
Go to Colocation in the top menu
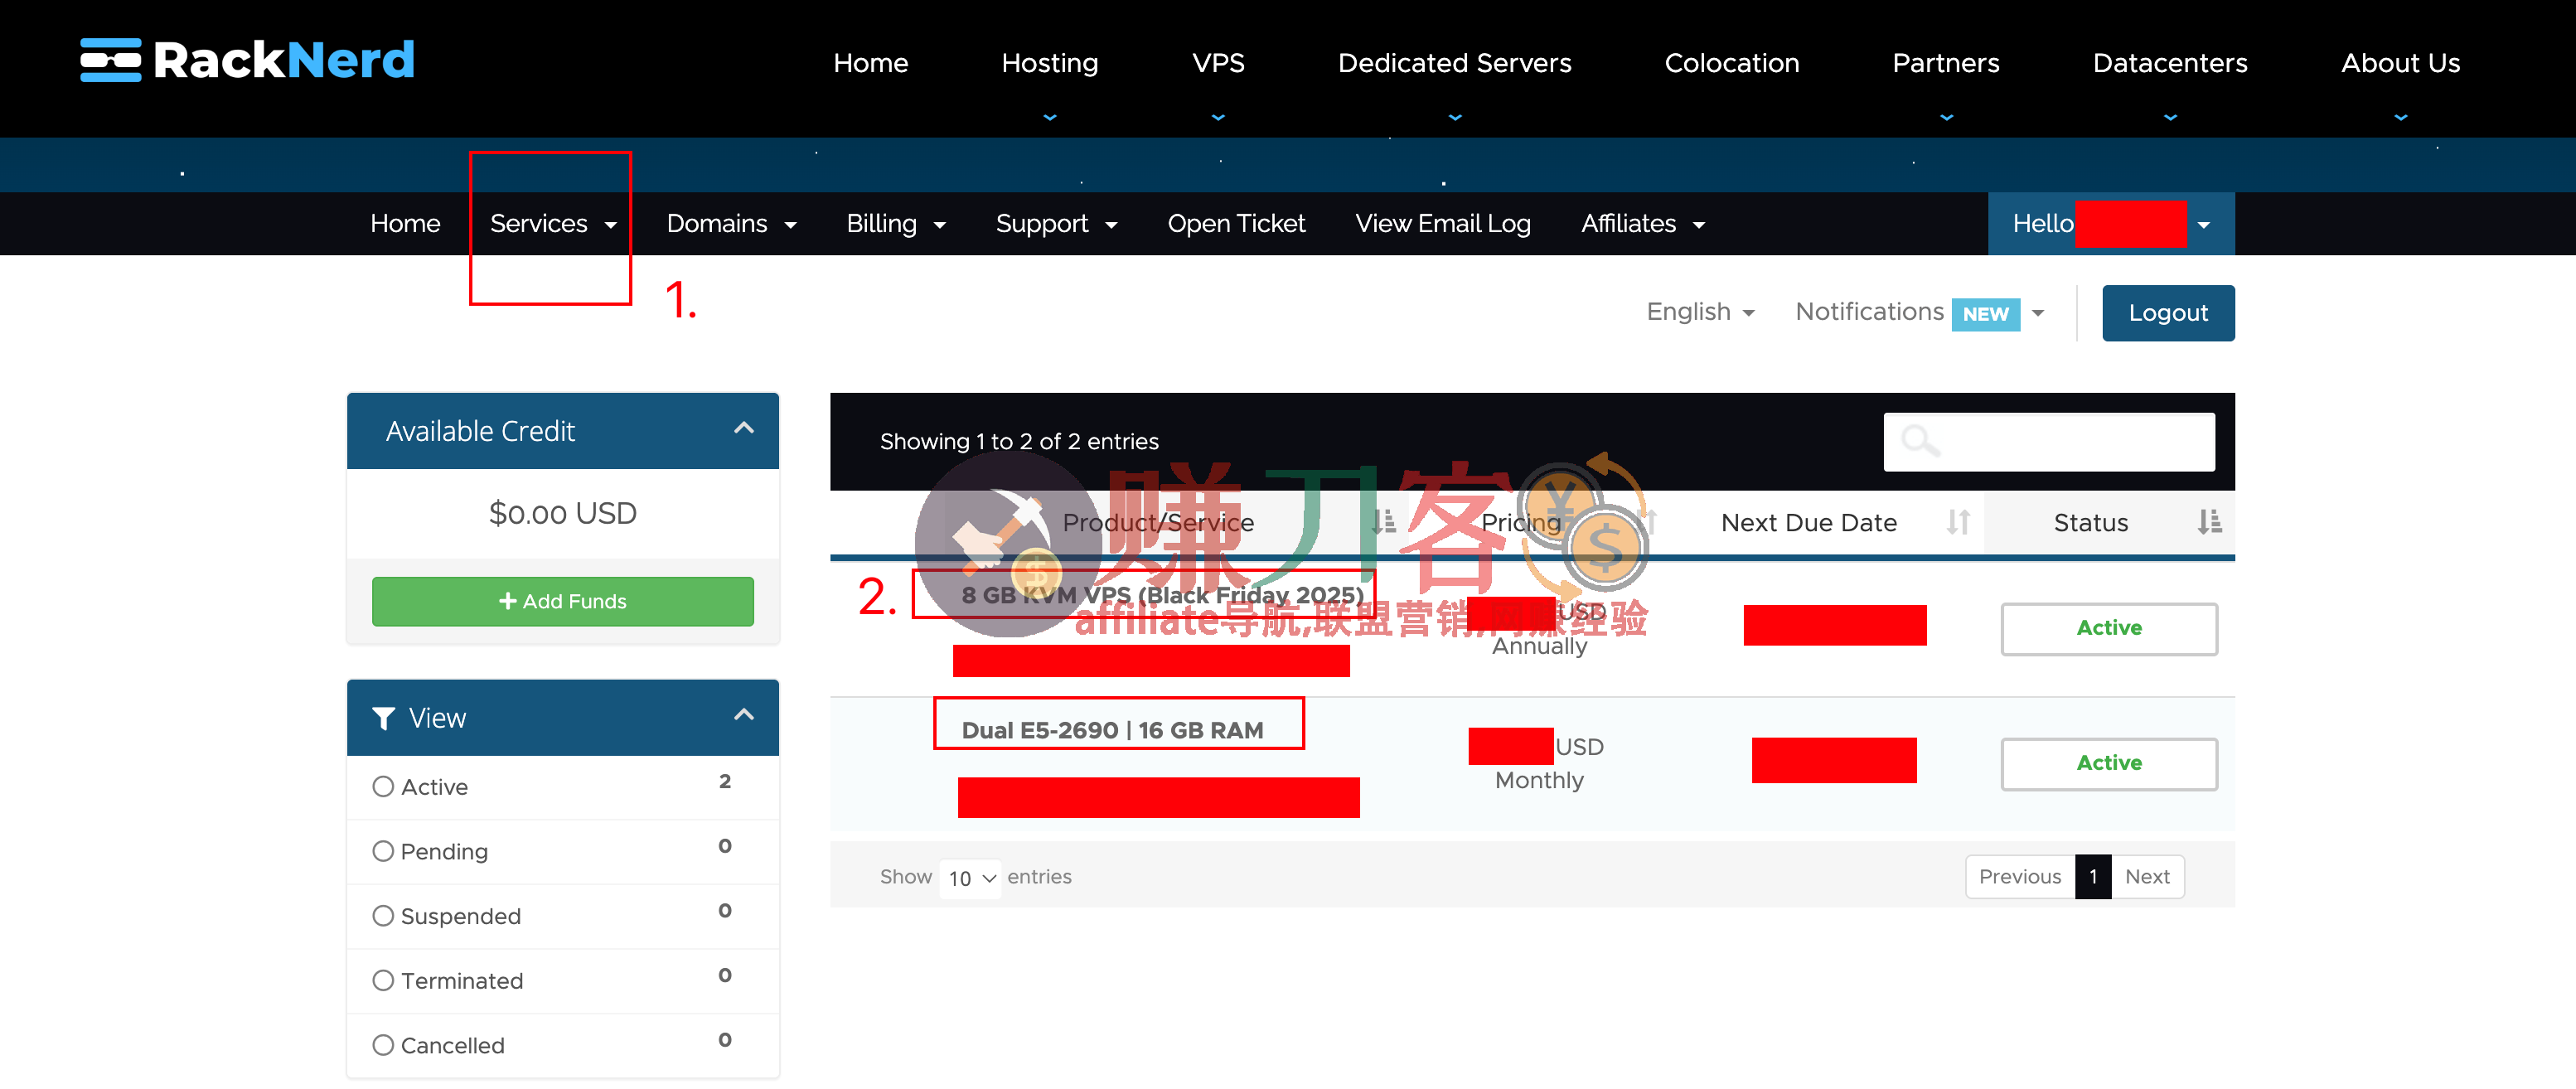click(x=1731, y=63)
